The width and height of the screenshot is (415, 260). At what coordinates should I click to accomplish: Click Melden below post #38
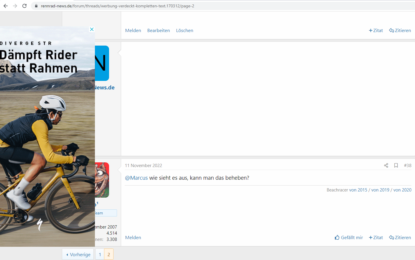[x=133, y=238]
